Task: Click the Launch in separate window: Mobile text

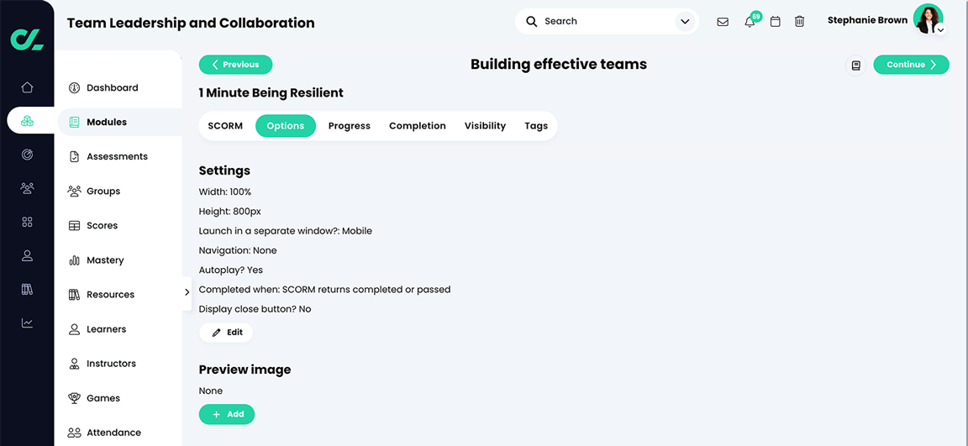Action: [285, 231]
